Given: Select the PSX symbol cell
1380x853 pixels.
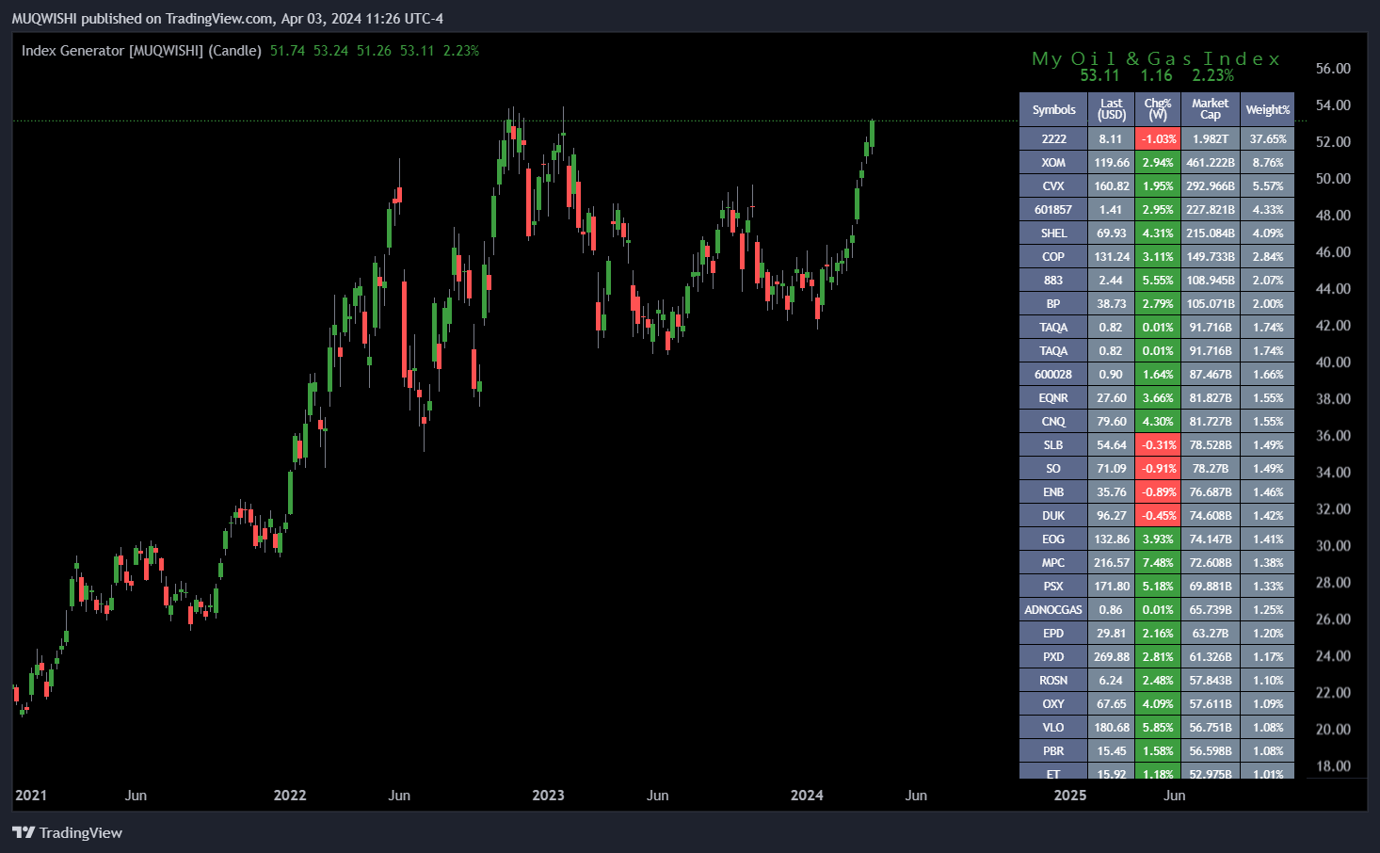Looking at the screenshot, I should [x=1053, y=586].
